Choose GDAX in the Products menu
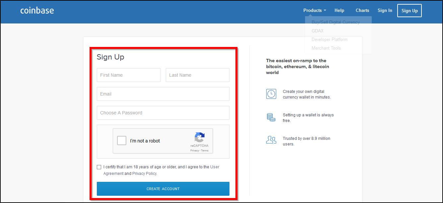Screen dimensions: 443x203 pos(317,31)
